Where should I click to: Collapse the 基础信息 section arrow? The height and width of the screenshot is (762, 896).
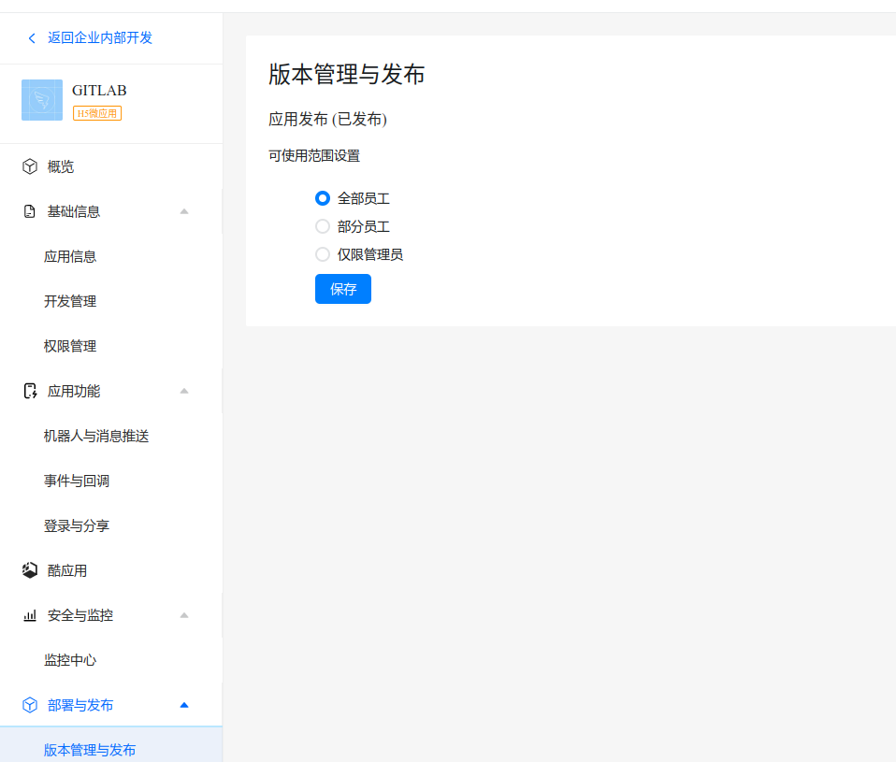[184, 211]
